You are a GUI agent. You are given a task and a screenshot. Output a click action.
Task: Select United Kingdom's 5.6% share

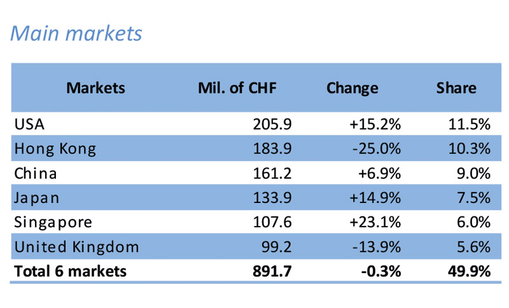(473, 246)
